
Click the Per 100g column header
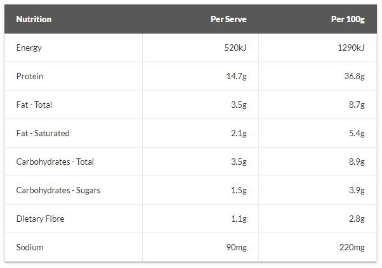pyautogui.click(x=348, y=19)
